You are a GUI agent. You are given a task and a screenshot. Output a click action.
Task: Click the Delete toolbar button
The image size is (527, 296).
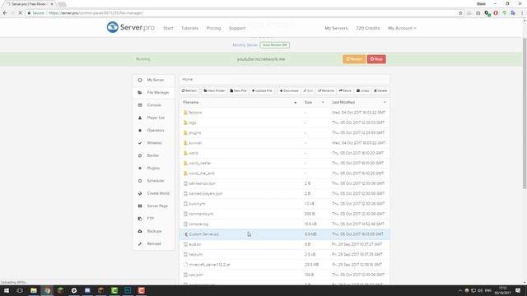[x=380, y=90]
